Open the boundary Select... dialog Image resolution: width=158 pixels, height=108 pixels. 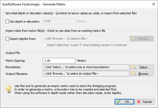pos(142,67)
